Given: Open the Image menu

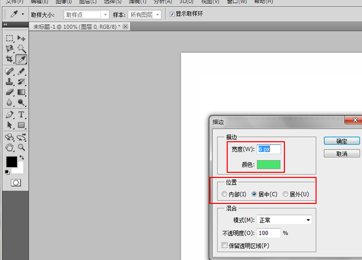Looking at the screenshot, I should [x=64, y=2].
